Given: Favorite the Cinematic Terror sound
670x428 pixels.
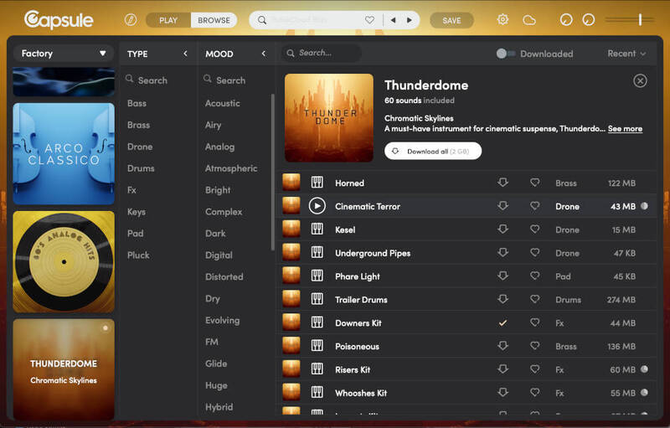Looking at the screenshot, I should 534,206.
